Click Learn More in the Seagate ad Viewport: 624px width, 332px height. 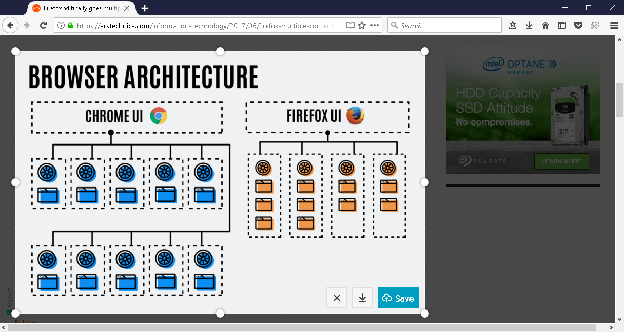(x=561, y=161)
